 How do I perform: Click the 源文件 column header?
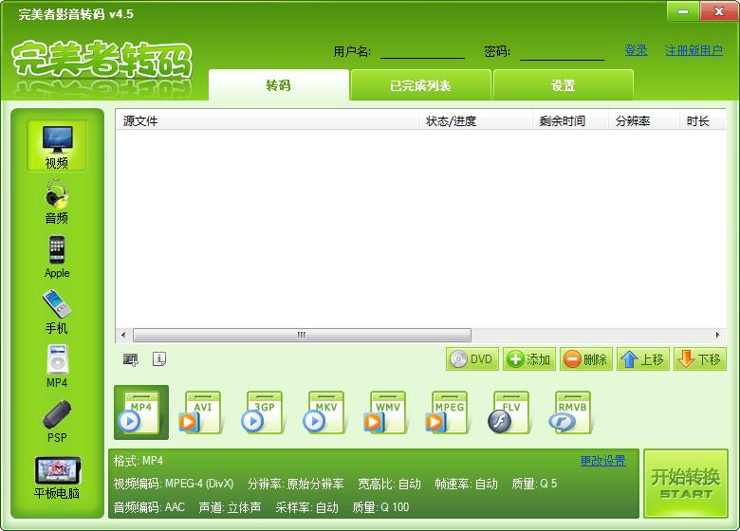(268, 121)
